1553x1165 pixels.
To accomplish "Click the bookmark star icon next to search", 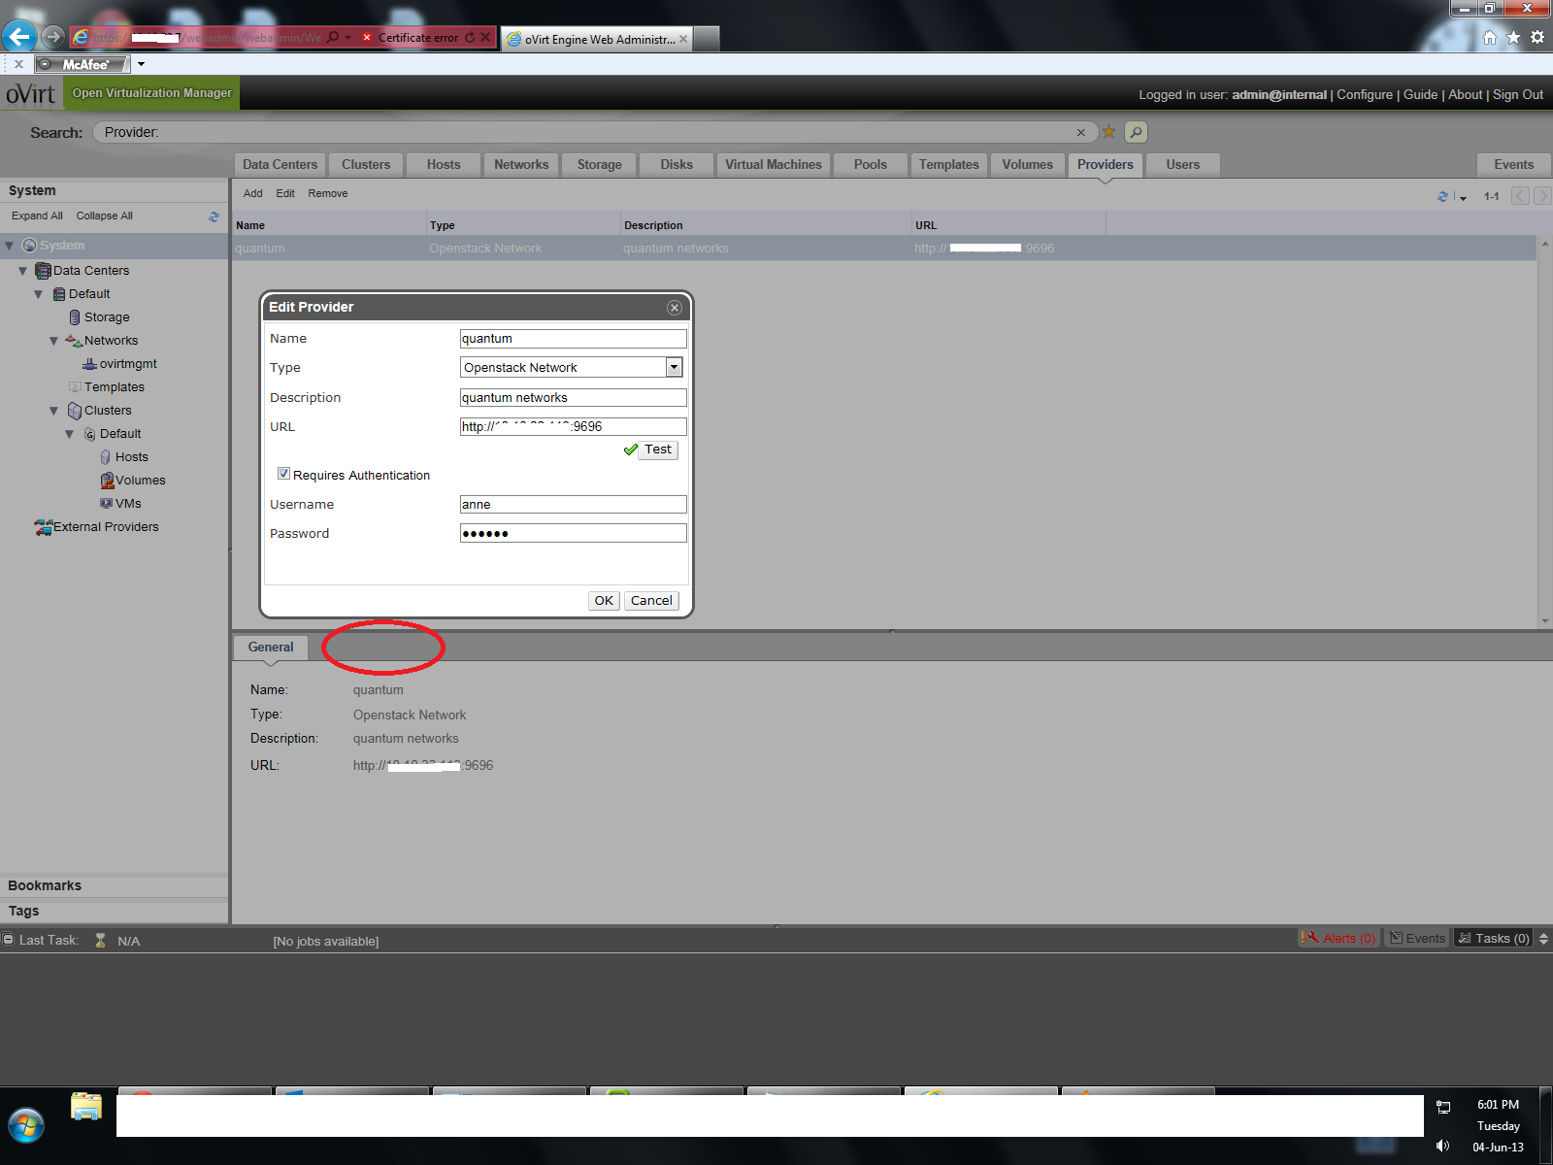I will click(1108, 132).
